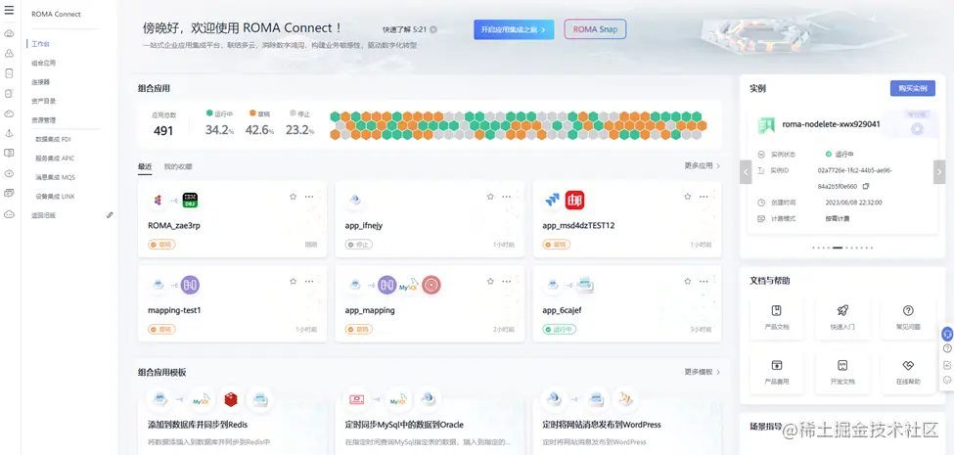The height and width of the screenshot is (455, 954).
Task: Open 数据集成 FDI sidebar item
Action: [x=54, y=139]
